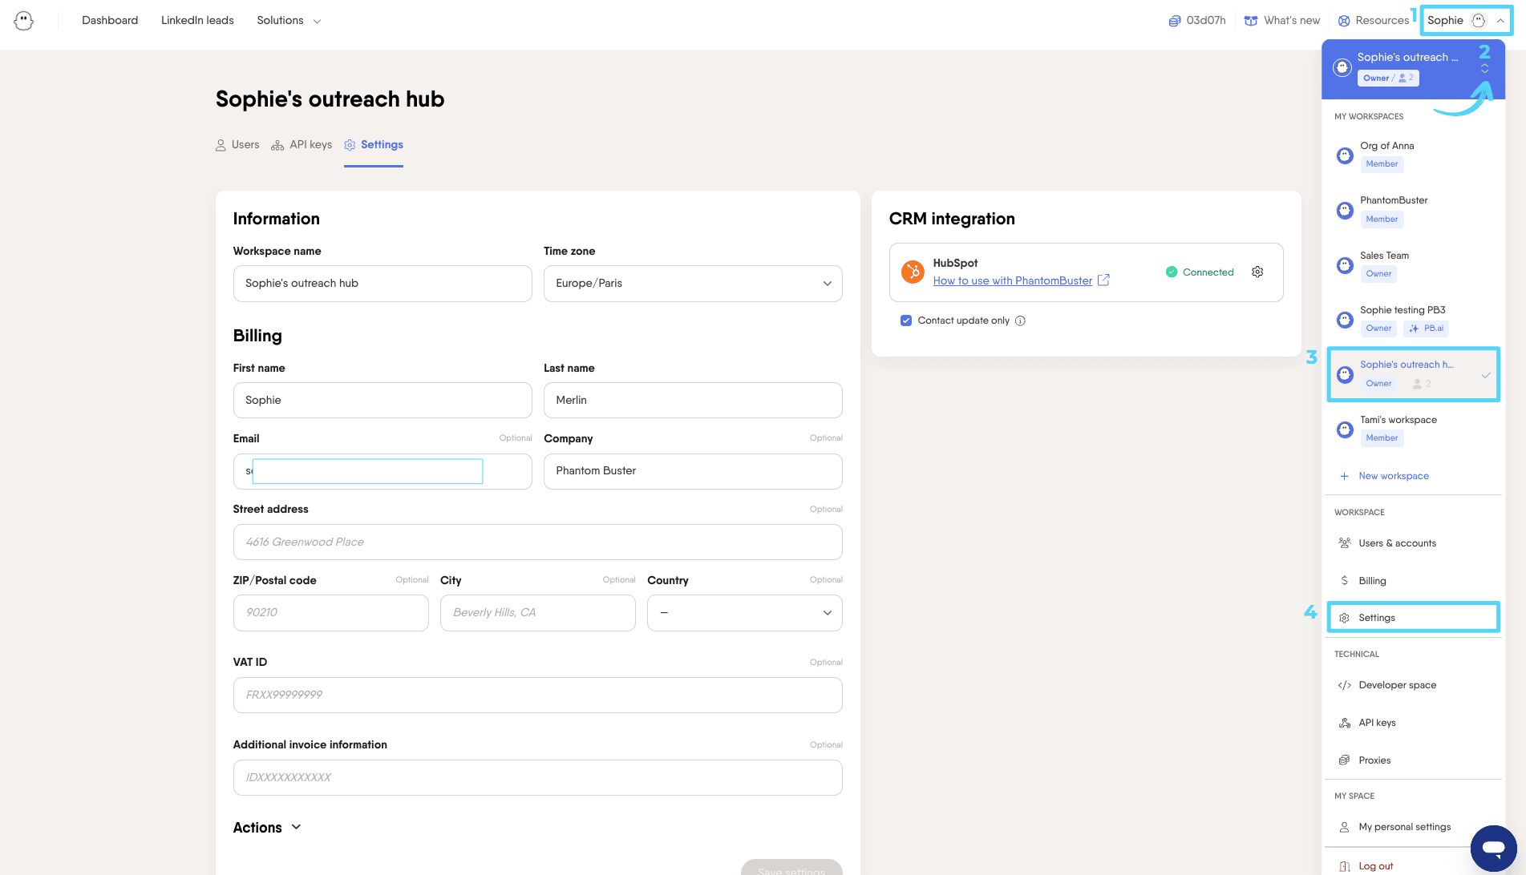Click the PhantomBuster ghost logo

(x=24, y=21)
